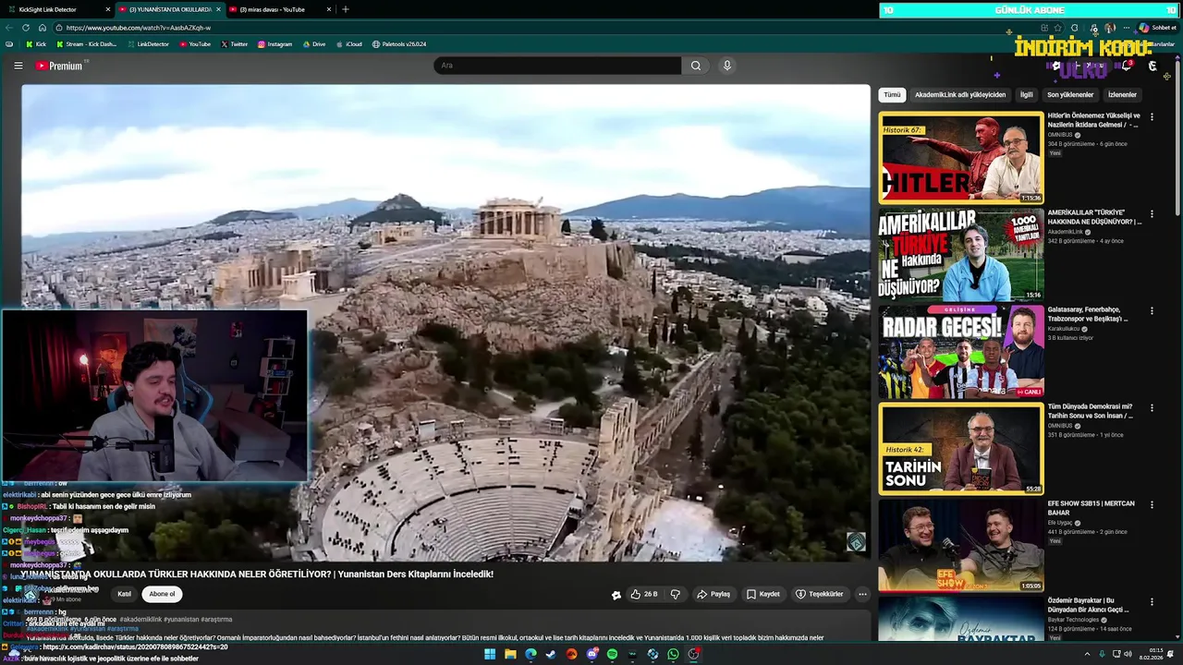Open the YouTube notifications bell

[x=1127, y=66]
